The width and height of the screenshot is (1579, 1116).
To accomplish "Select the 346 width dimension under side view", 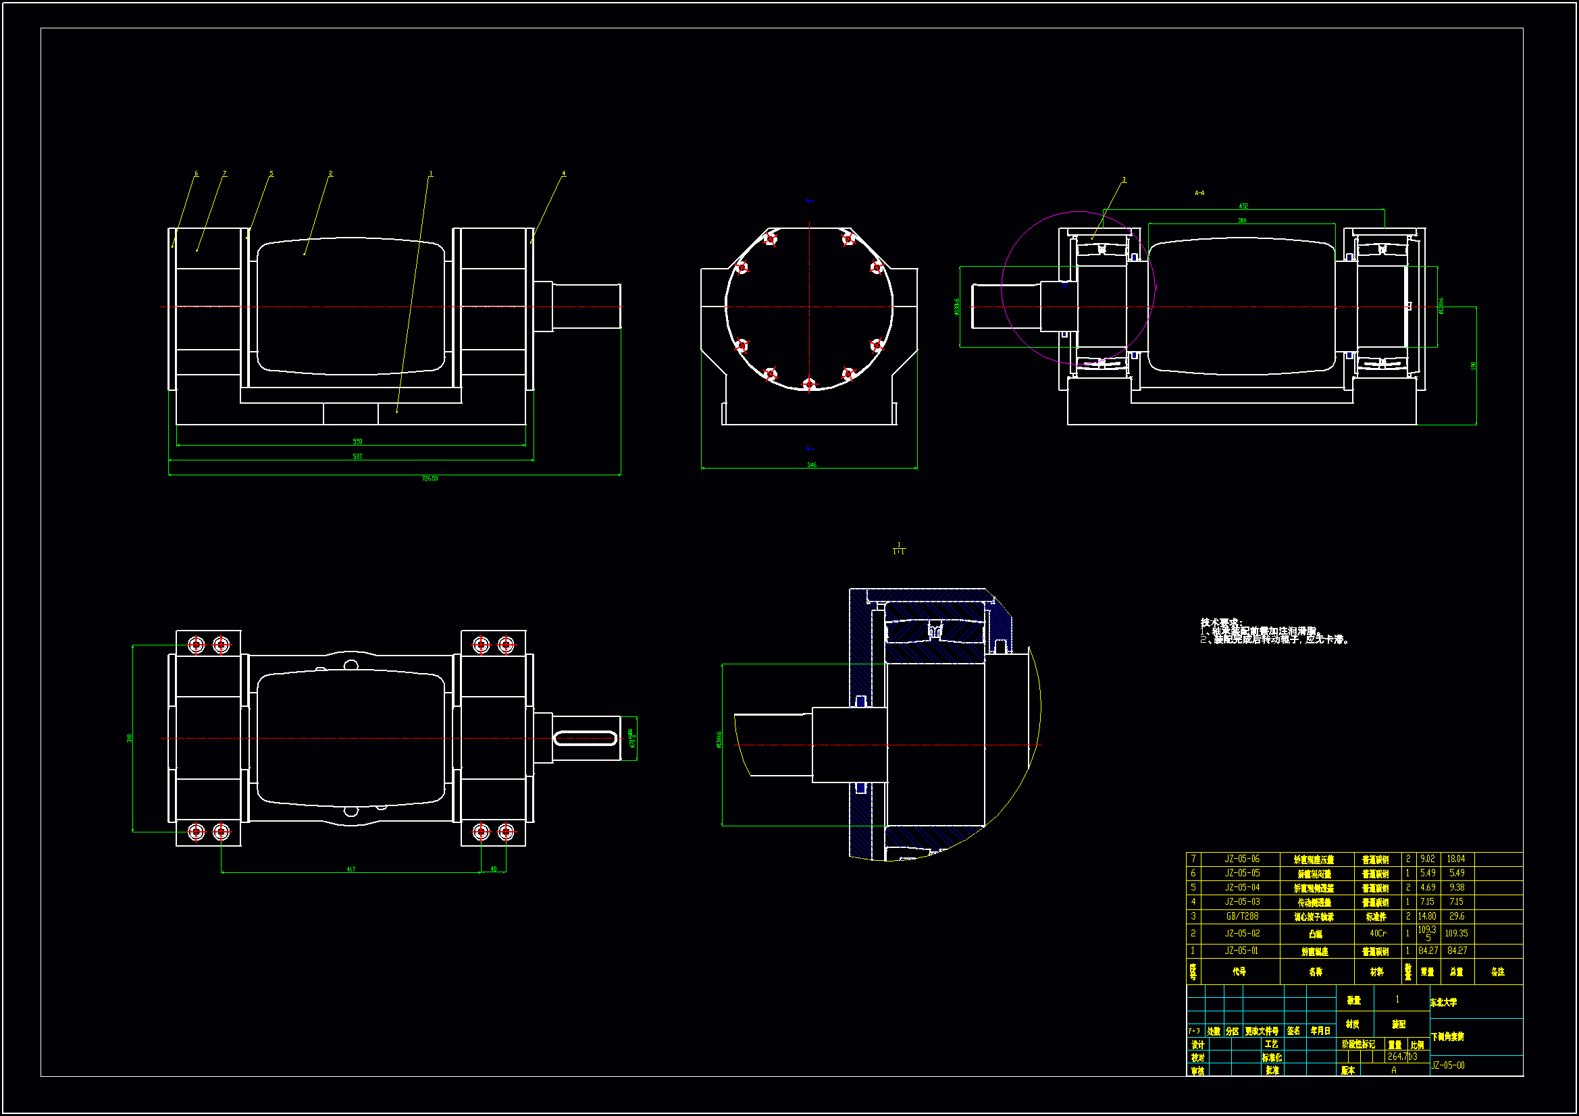I will click(x=812, y=464).
